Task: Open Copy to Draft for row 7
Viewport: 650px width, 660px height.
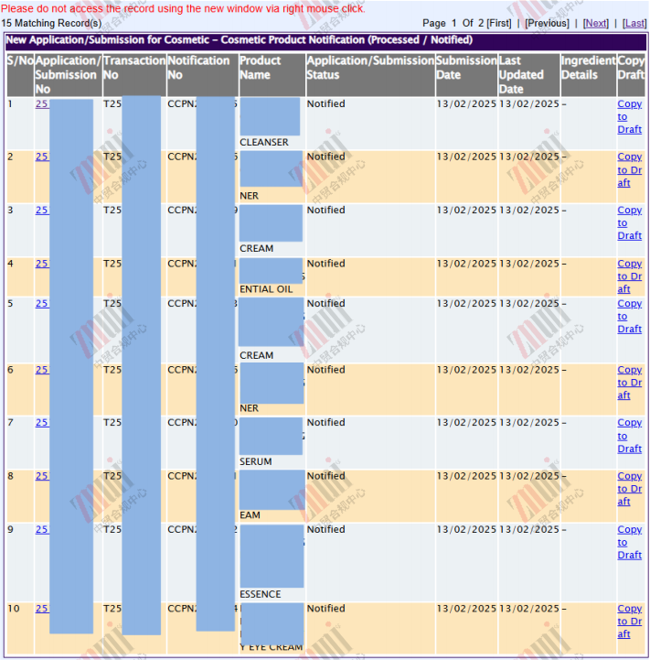Action: click(629, 436)
